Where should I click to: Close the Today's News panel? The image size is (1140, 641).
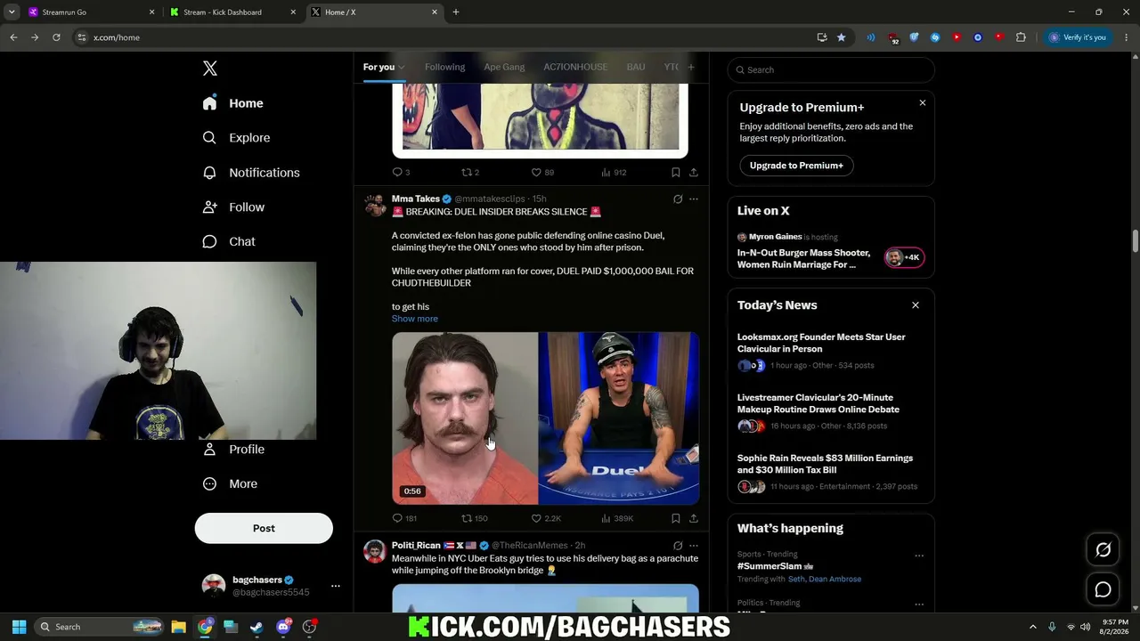pos(916,305)
